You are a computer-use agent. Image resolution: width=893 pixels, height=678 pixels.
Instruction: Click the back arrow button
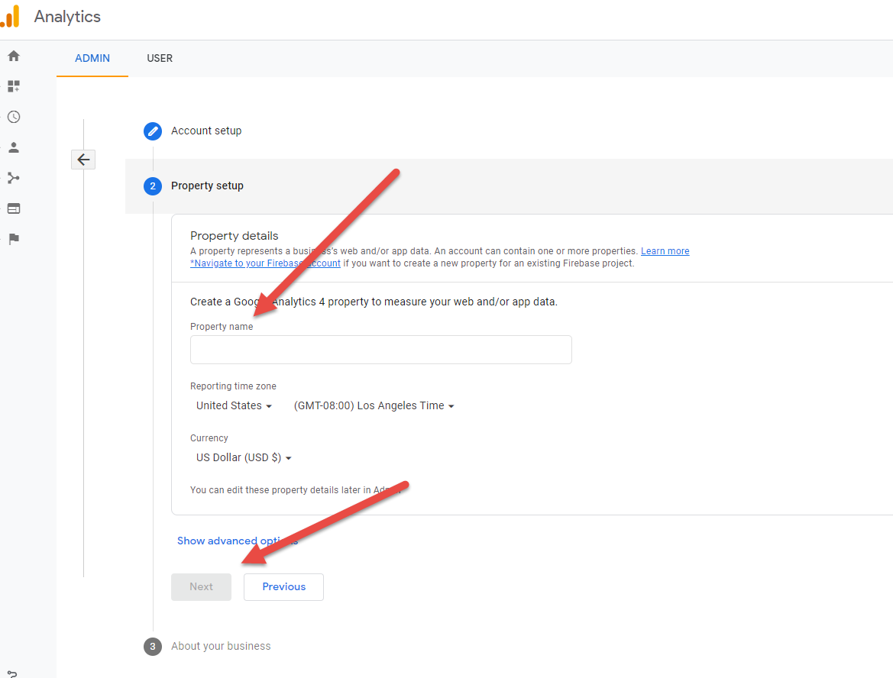point(83,160)
